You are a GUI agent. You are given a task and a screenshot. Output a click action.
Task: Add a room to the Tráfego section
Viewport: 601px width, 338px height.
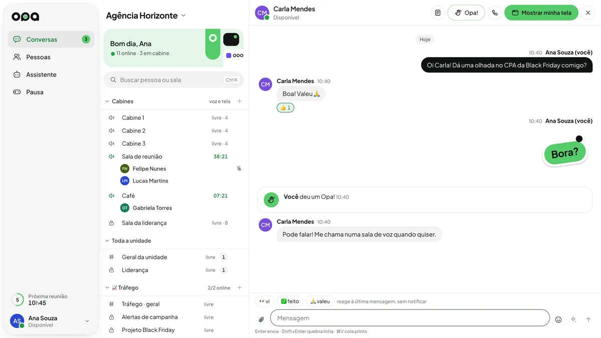[239, 287]
